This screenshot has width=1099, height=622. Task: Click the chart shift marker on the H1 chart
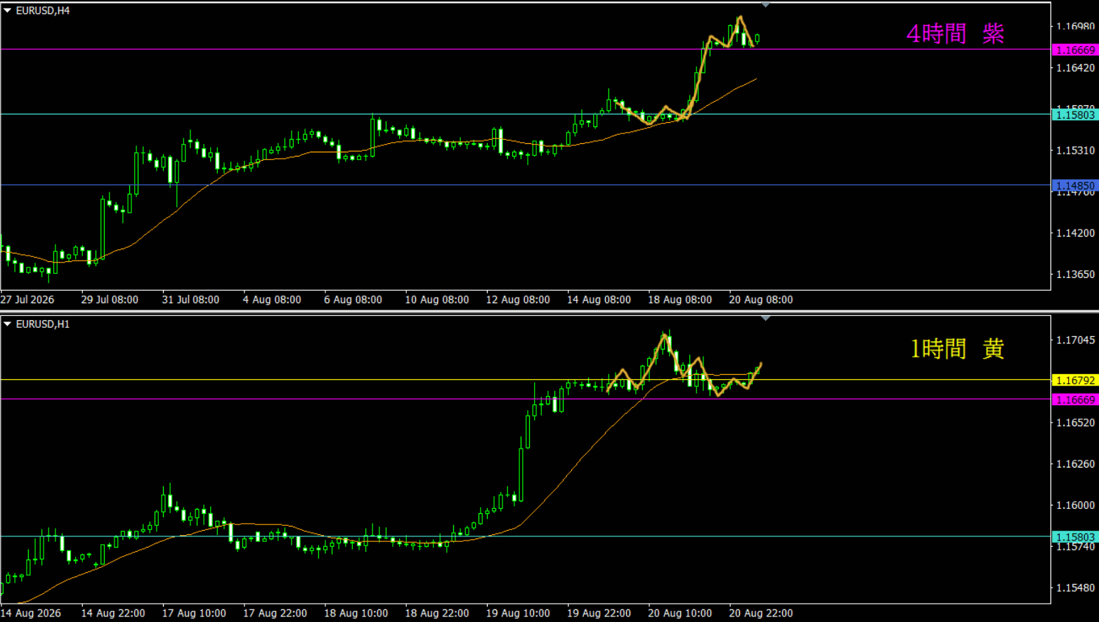tap(766, 319)
